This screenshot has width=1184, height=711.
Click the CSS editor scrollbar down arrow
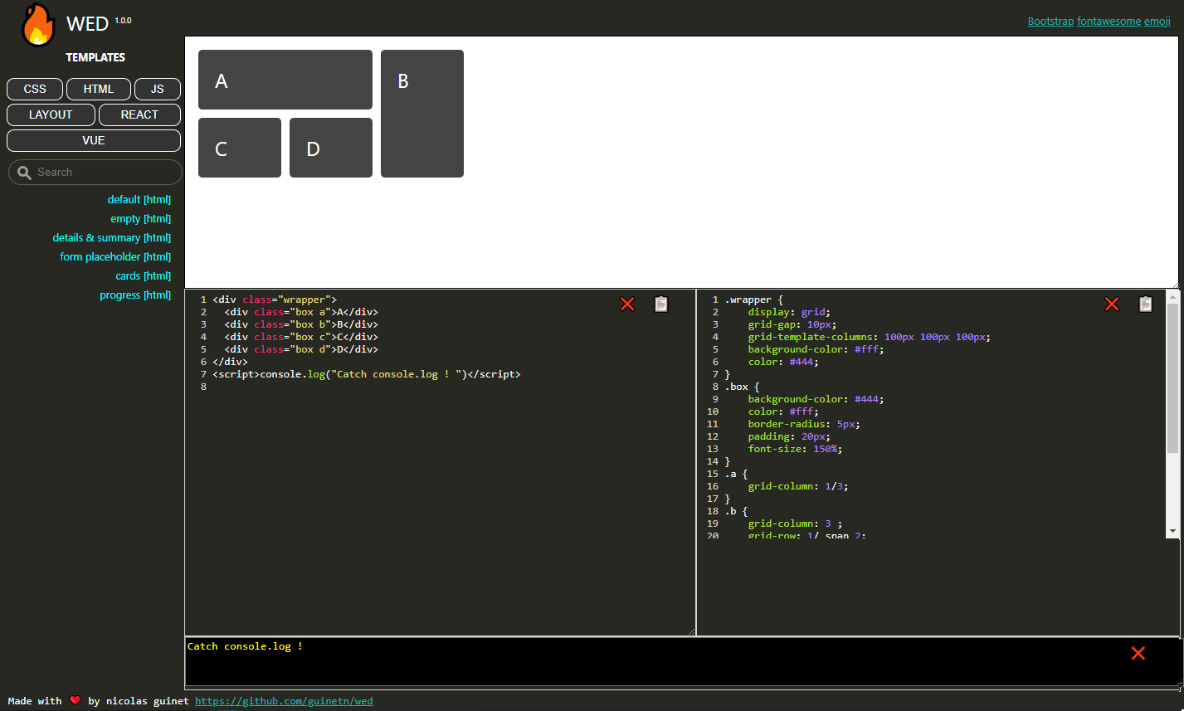pyautogui.click(x=1172, y=530)
